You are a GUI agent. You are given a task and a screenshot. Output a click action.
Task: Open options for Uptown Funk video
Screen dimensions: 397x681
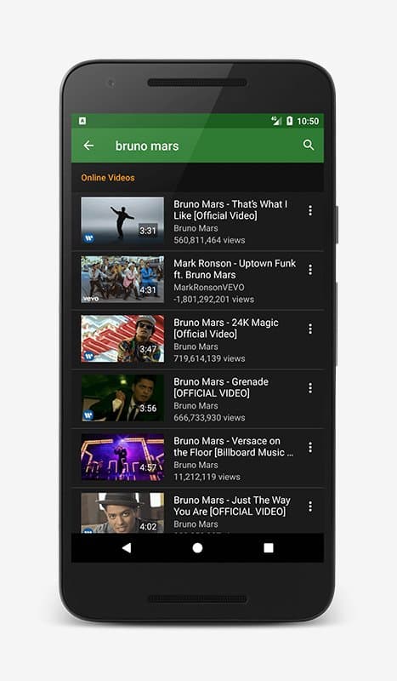pos(309,270)
